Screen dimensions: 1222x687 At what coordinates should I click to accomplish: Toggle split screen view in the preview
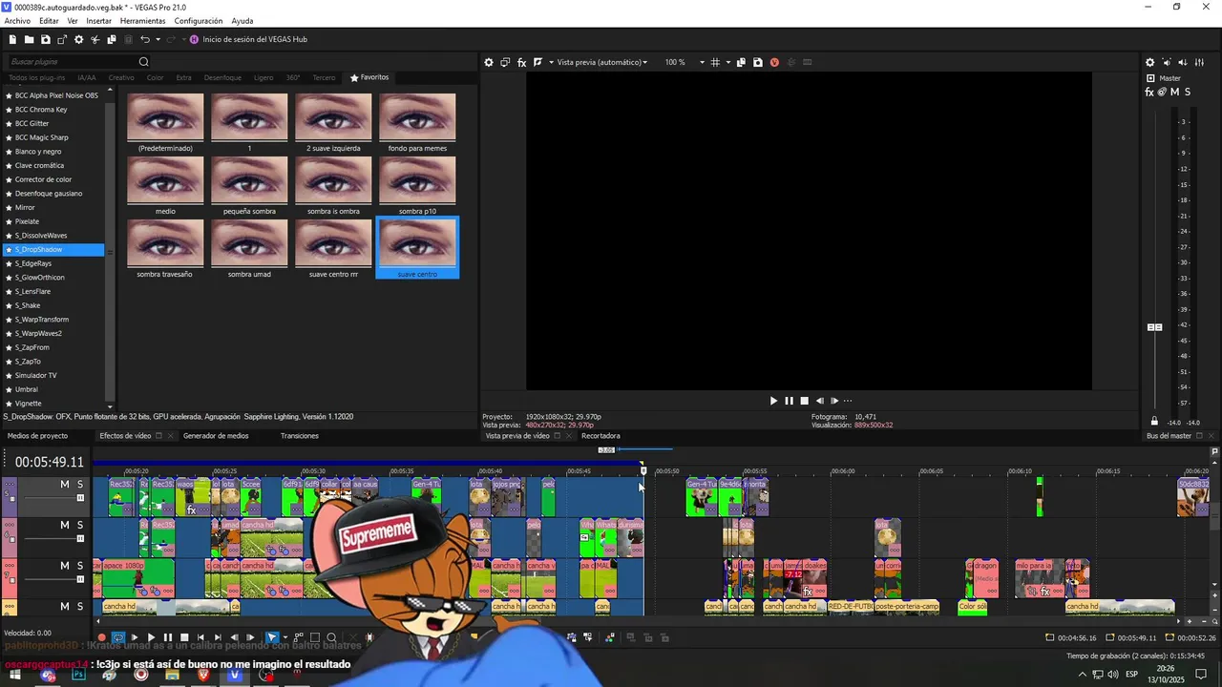[x=537, y=62]
